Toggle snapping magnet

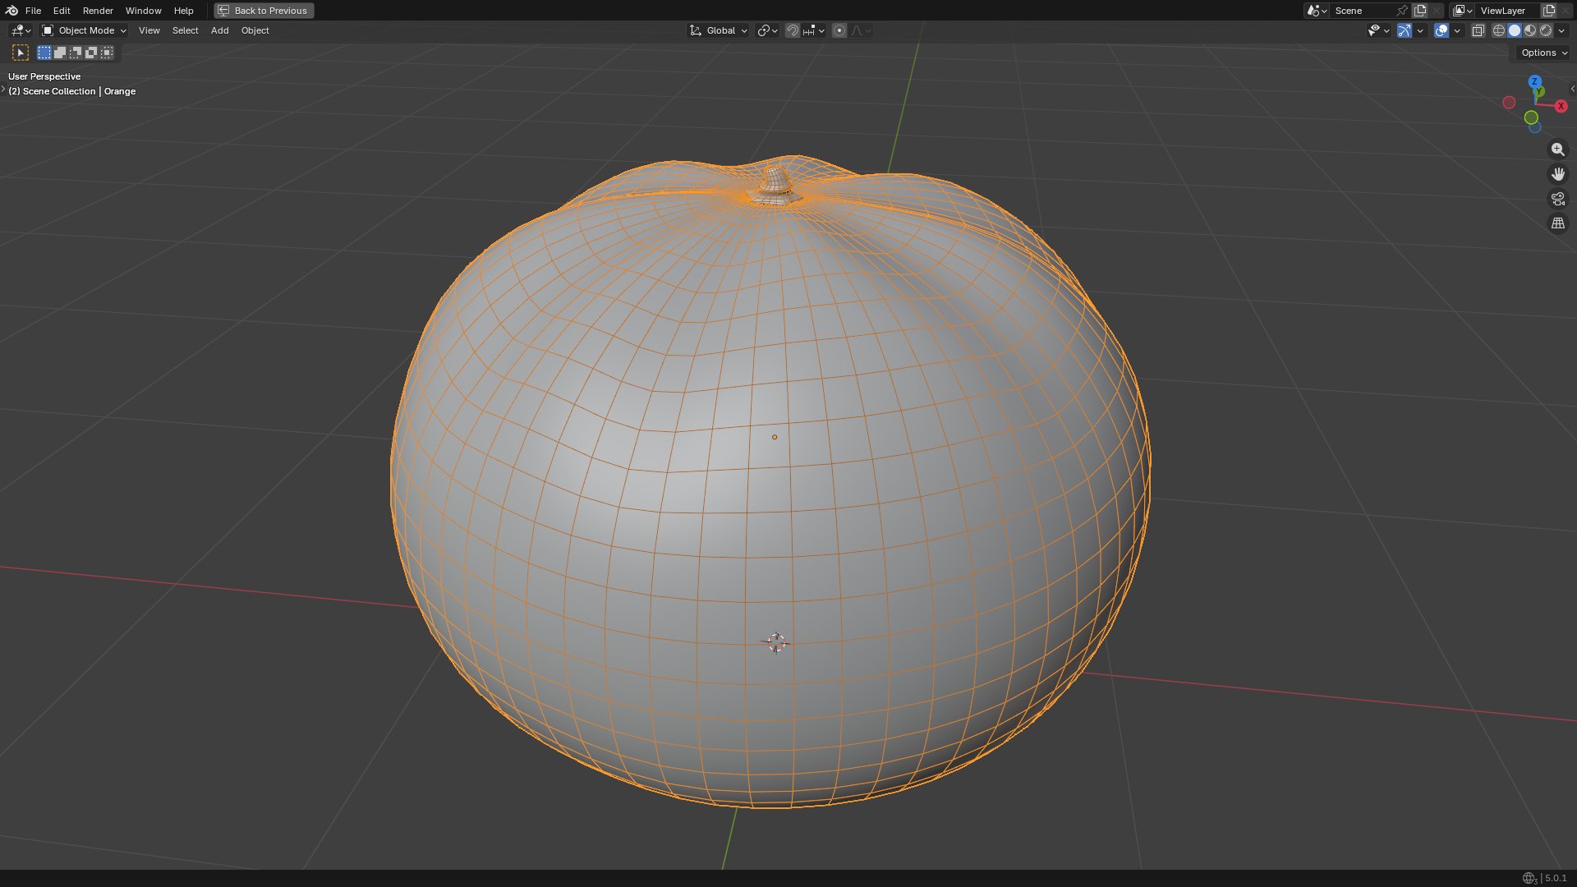pyautogui.click(x=793, y=30)
